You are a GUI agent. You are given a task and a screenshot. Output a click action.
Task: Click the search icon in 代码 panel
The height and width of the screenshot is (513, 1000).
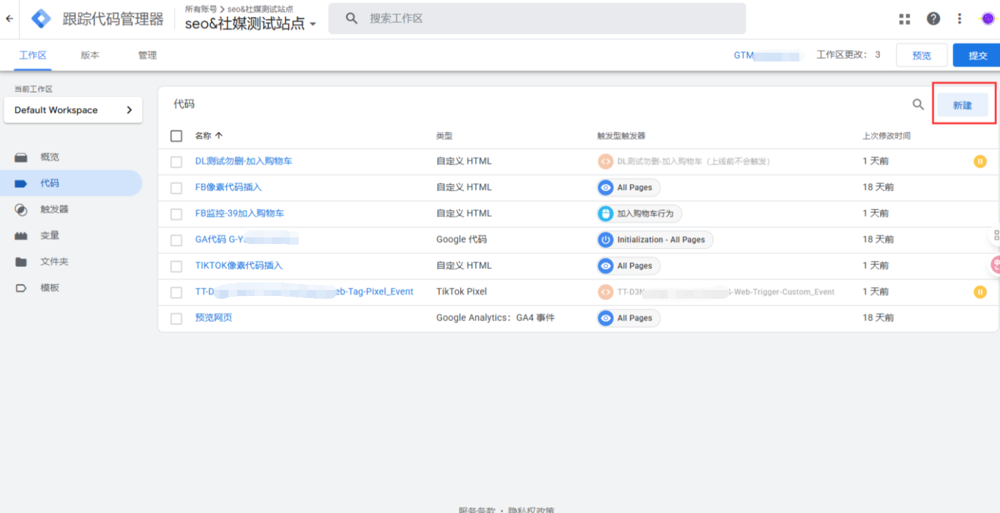point(918,104)
